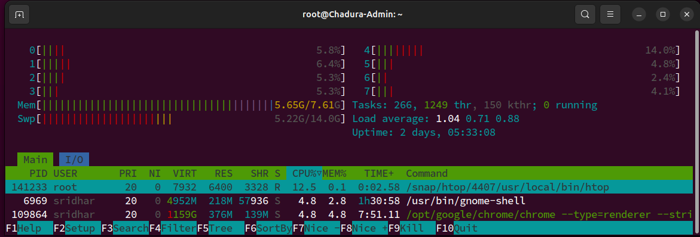Close the terminal window

tap(687, 15)
